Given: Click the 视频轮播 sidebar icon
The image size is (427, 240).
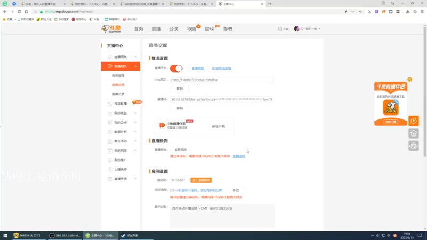Looking at the screenshot, I should point(110,103).
